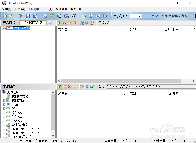Click red Delete X in local directory toolbar

point(70,86)
